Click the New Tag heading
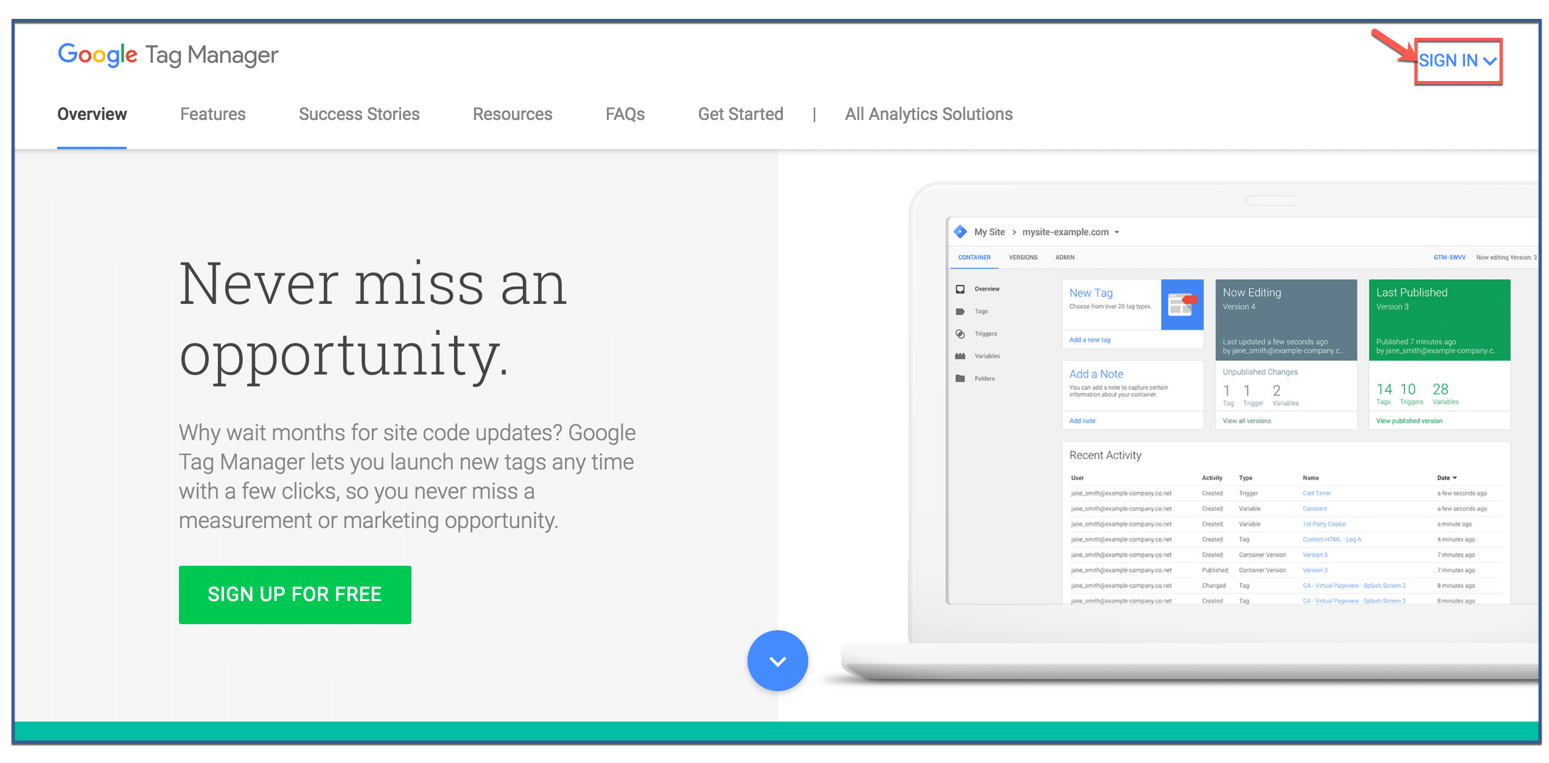The width and height of the screenshot is (1549, 763). coord(1091,293)
